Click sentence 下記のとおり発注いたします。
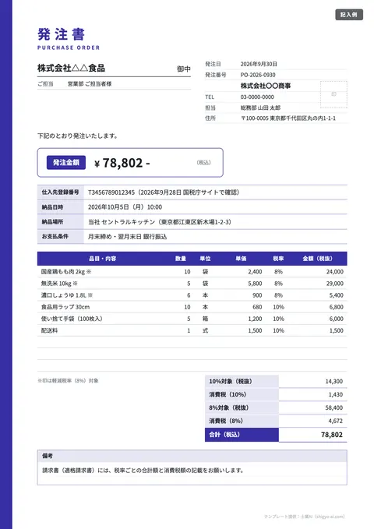The image size is (374, 529). pos(78,136)
